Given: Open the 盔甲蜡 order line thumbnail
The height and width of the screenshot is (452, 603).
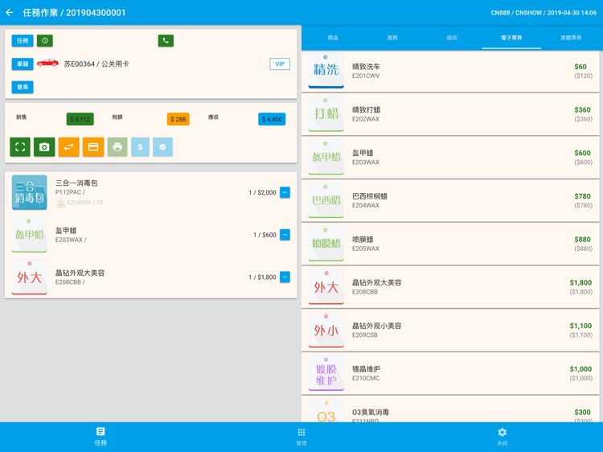Looking at the screenshot, I should coord(29,235).
